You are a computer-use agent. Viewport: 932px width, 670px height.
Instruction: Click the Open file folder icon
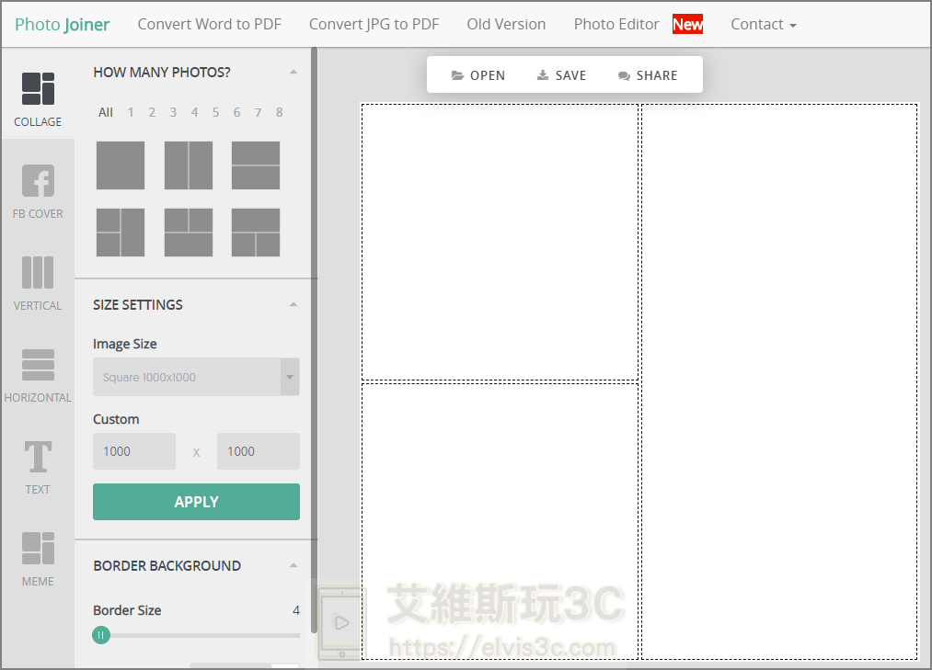(456, 74)
